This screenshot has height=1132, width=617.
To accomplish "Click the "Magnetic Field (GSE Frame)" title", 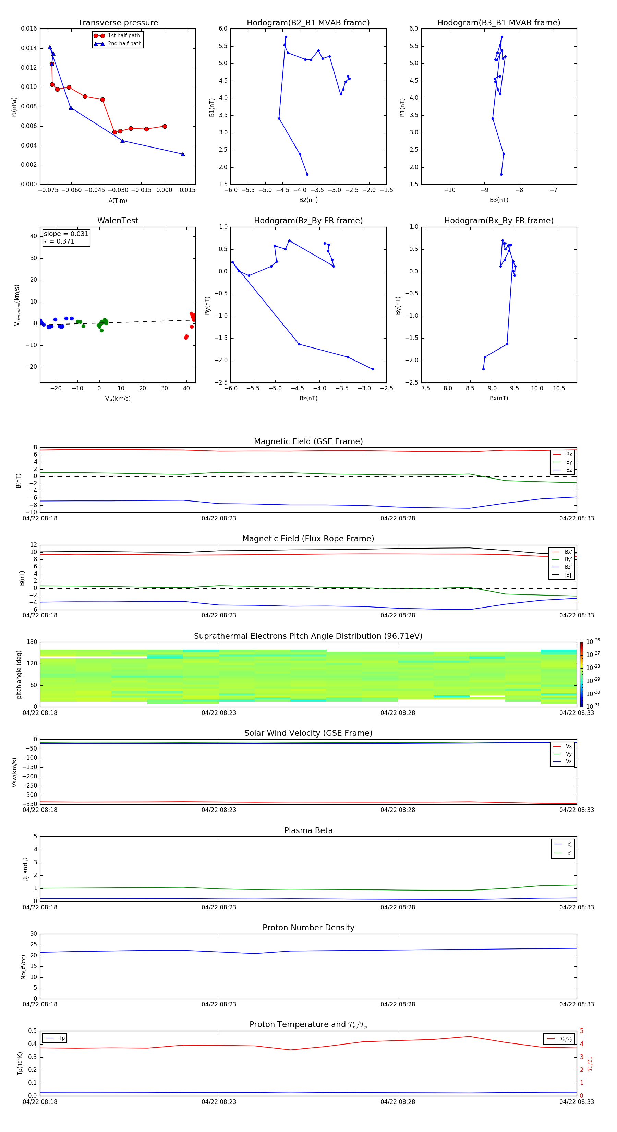I will pos(308,441).
